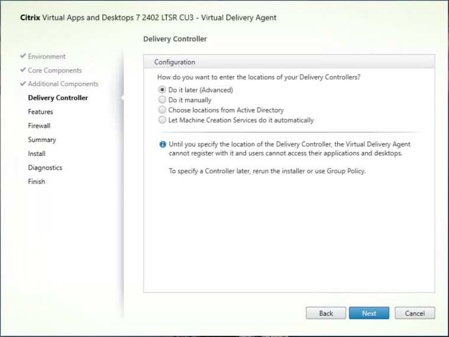Select the Features step in sidebar

40,112
